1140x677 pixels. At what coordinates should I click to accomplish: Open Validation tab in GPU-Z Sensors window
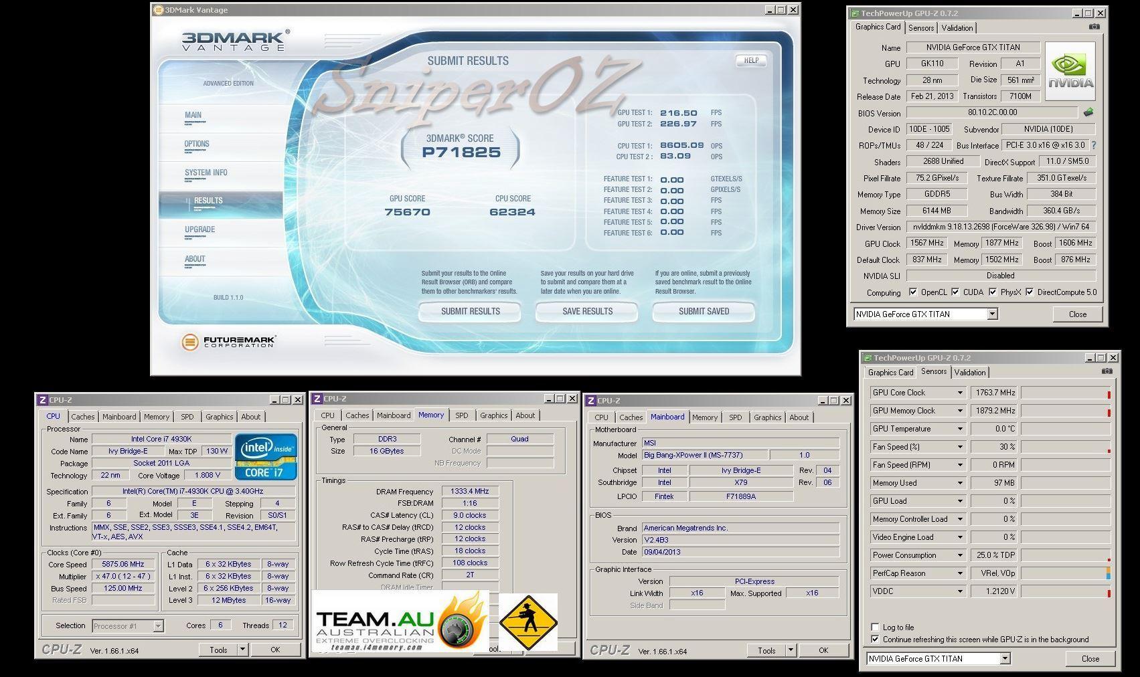click(x=970, y=373)
